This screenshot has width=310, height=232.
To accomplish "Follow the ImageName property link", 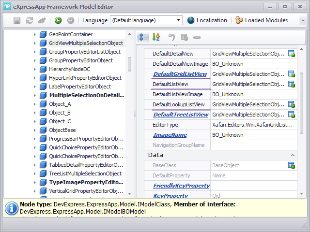I will point(170,135).
